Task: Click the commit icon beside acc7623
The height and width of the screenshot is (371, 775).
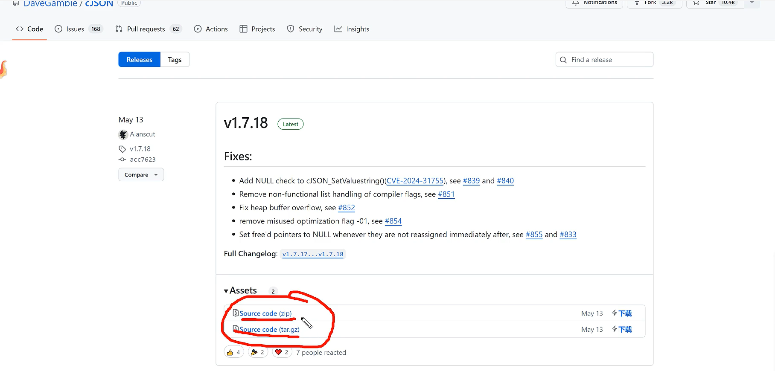Action: (122, 159)
